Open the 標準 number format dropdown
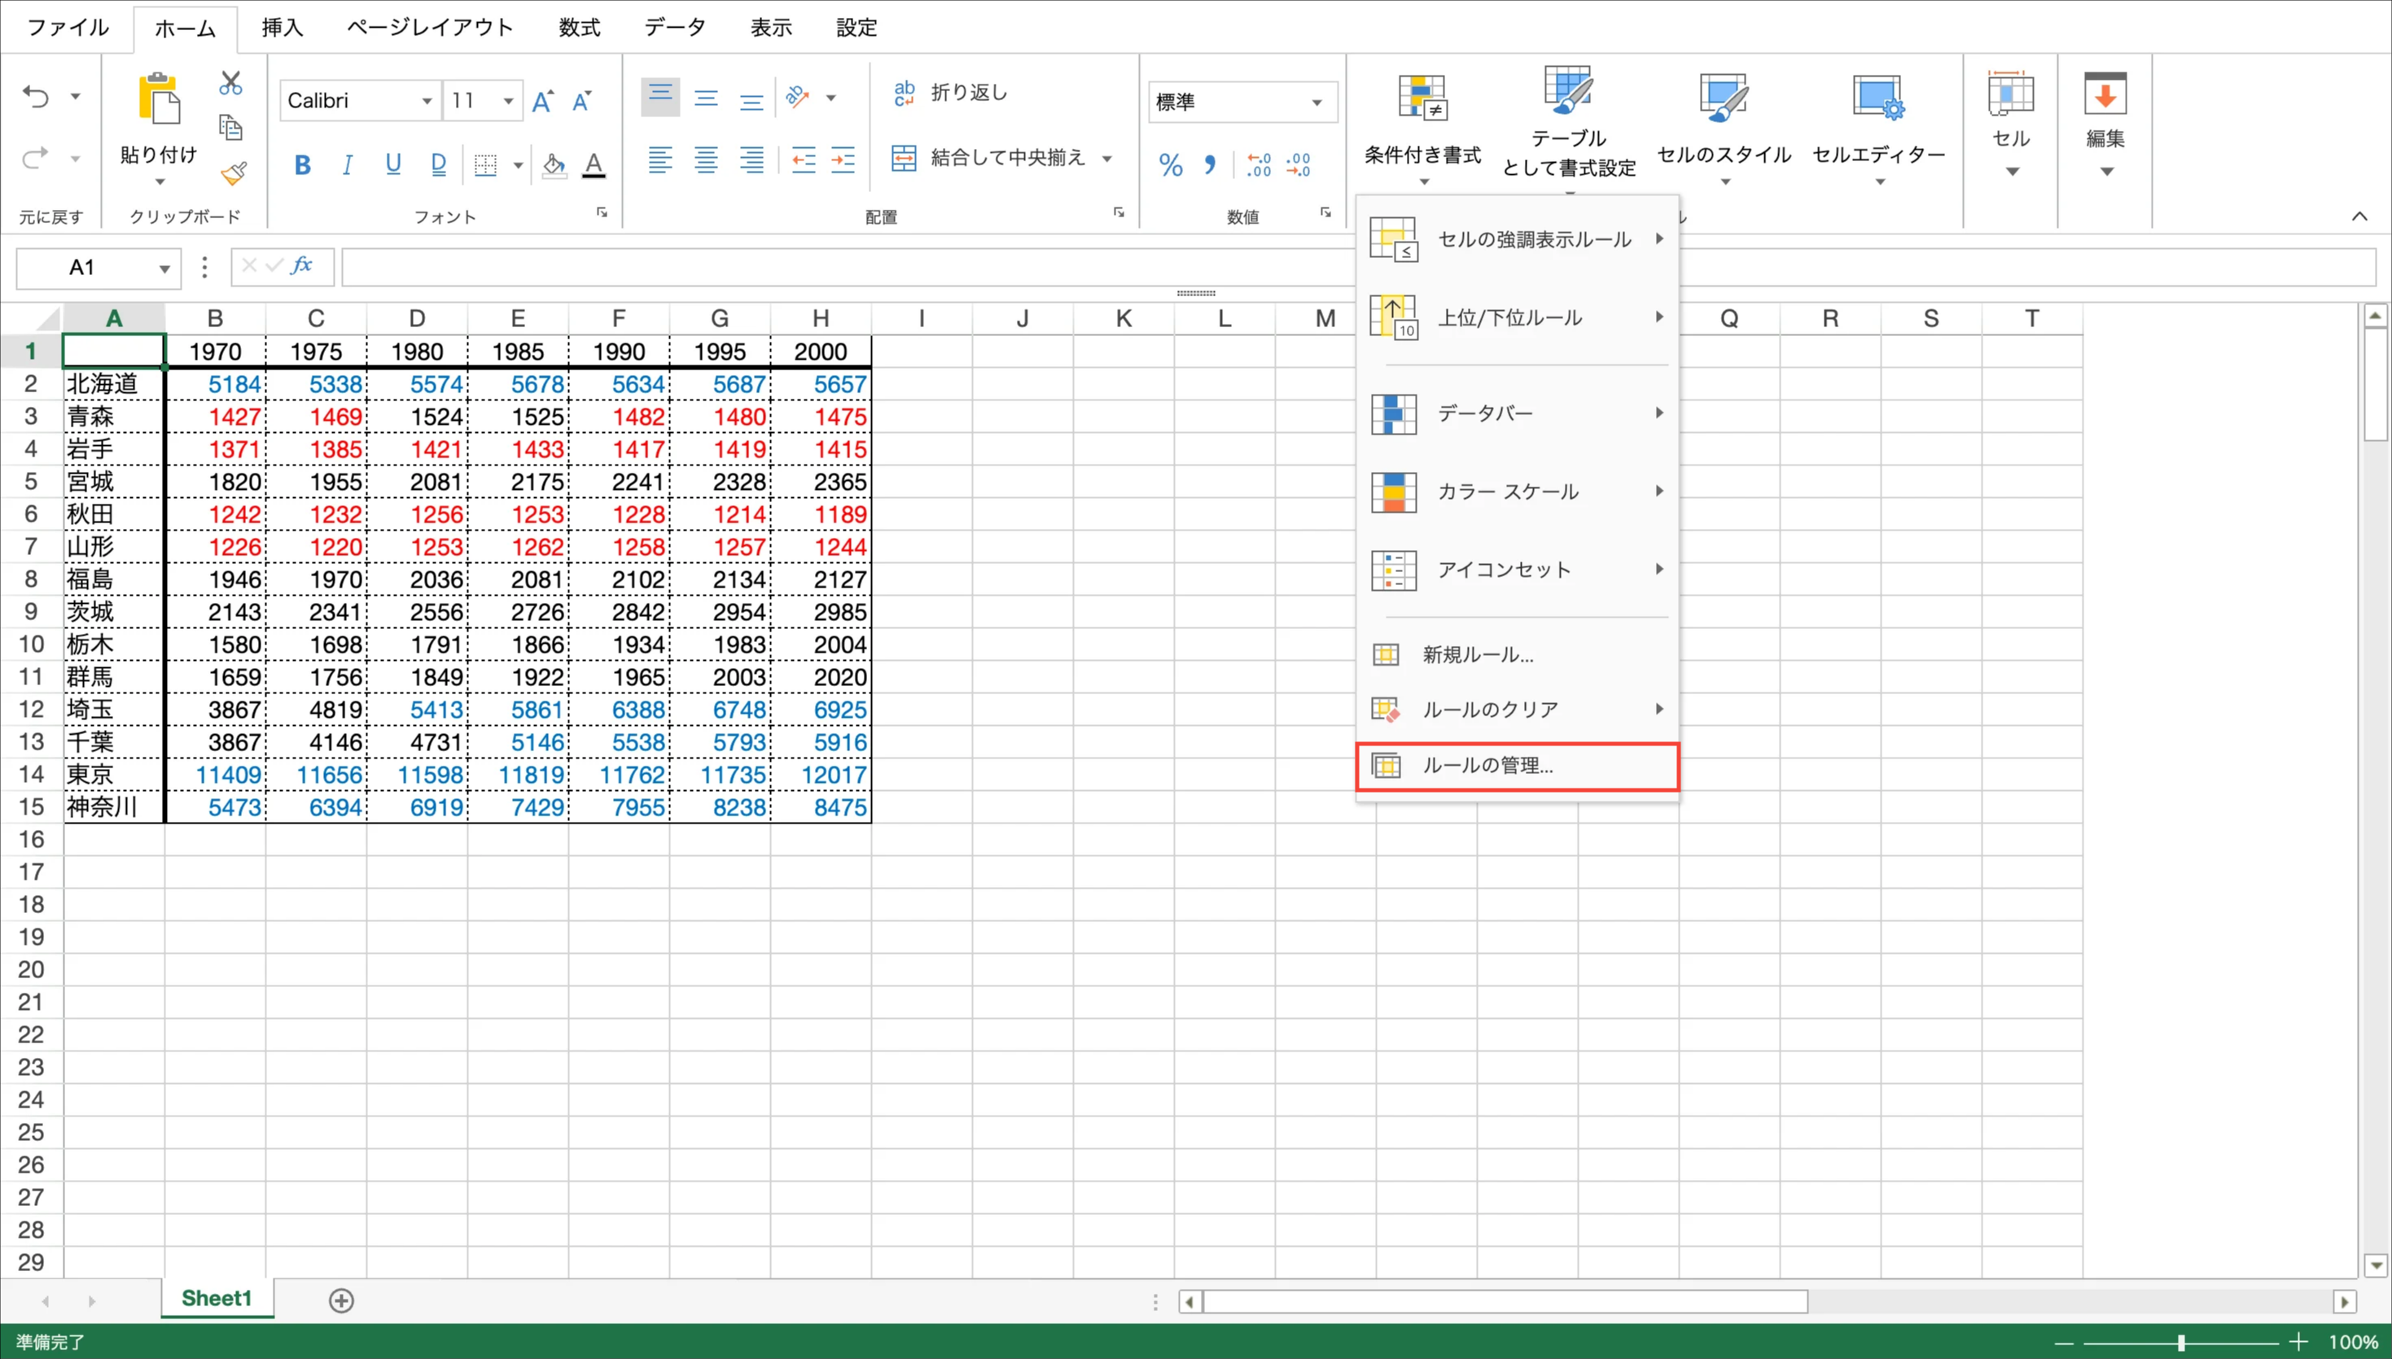 (x=1316, y=102)
